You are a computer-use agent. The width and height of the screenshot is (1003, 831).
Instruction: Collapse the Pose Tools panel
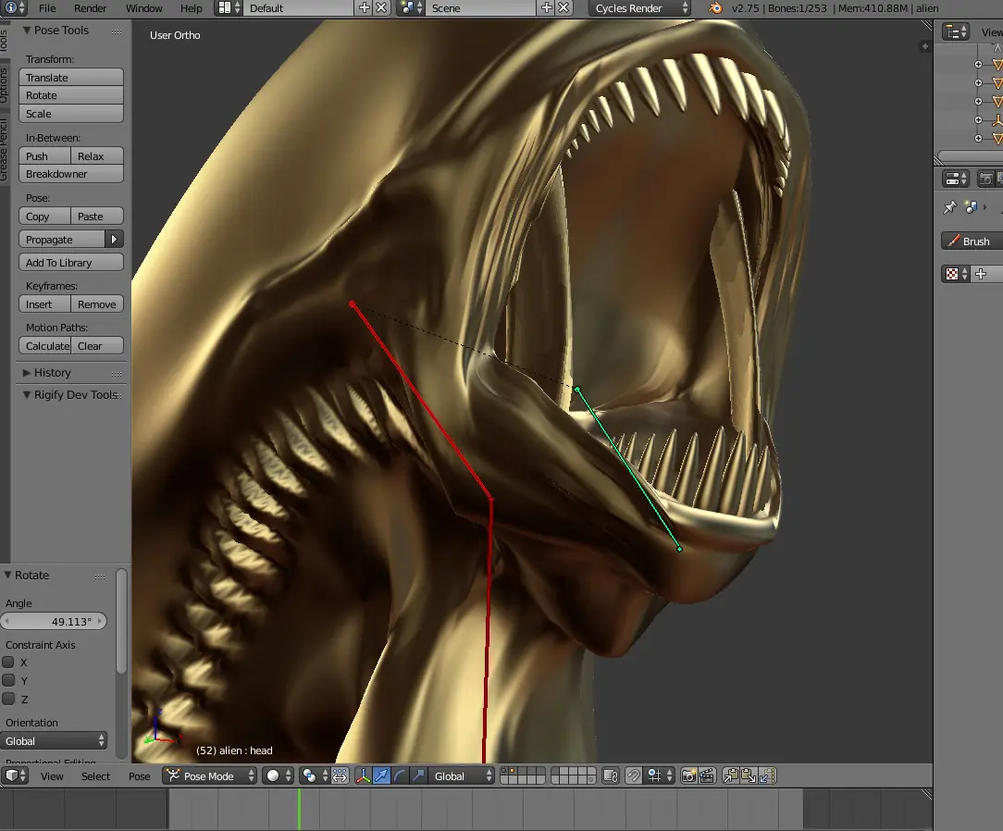coord(27,30)
